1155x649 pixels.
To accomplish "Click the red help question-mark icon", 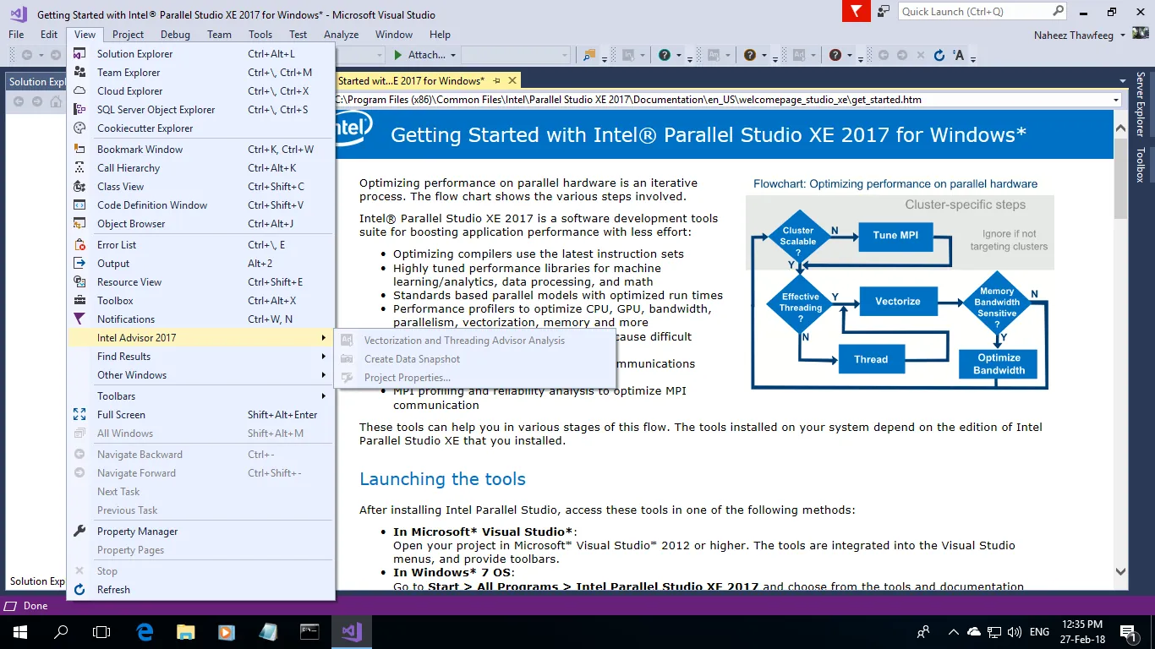I will [x=835, y=55].
